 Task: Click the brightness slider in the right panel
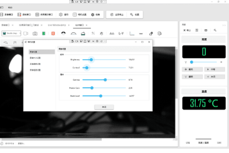[192, 62]
